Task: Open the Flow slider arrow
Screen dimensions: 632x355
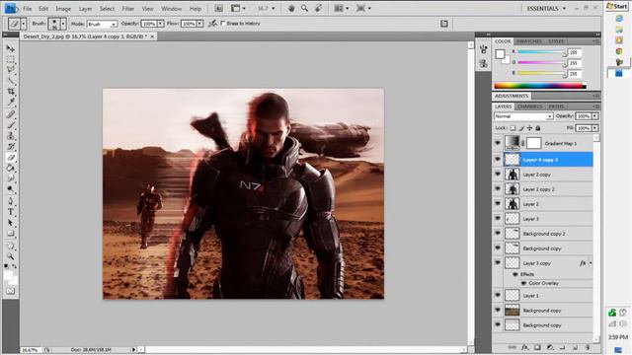Action: click(x=199, y=24)
